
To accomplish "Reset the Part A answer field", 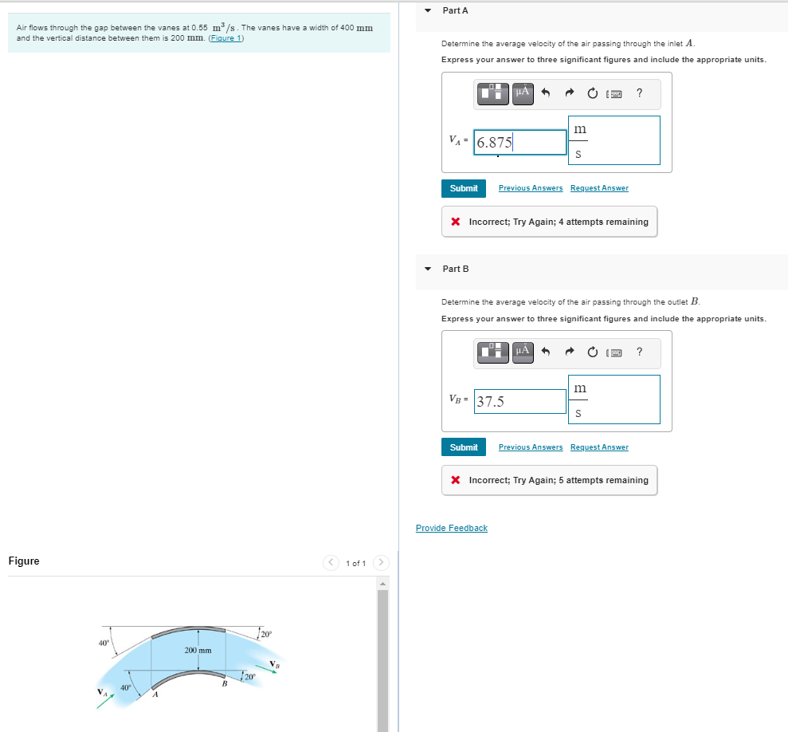I will tap(592, 93).
